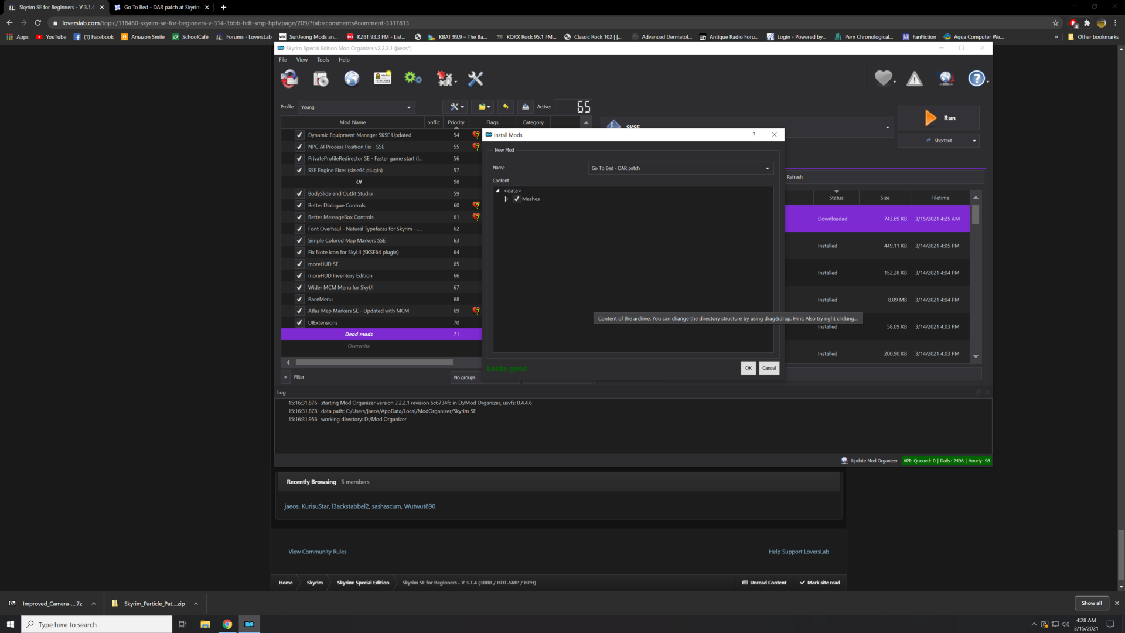Open the Profiles ID card icon
Screen dimensions: 1125x633
point(383,79)
